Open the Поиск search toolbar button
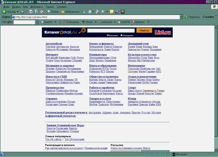218x157 pixels. [52, 12]
